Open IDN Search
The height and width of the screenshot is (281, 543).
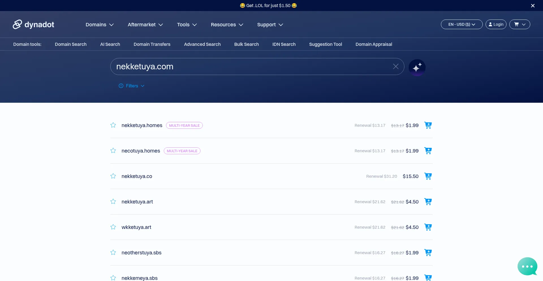[x=284, y=44]
